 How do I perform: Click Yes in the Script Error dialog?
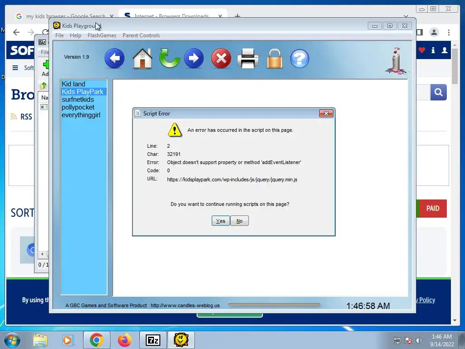click(x=221, y=221)
